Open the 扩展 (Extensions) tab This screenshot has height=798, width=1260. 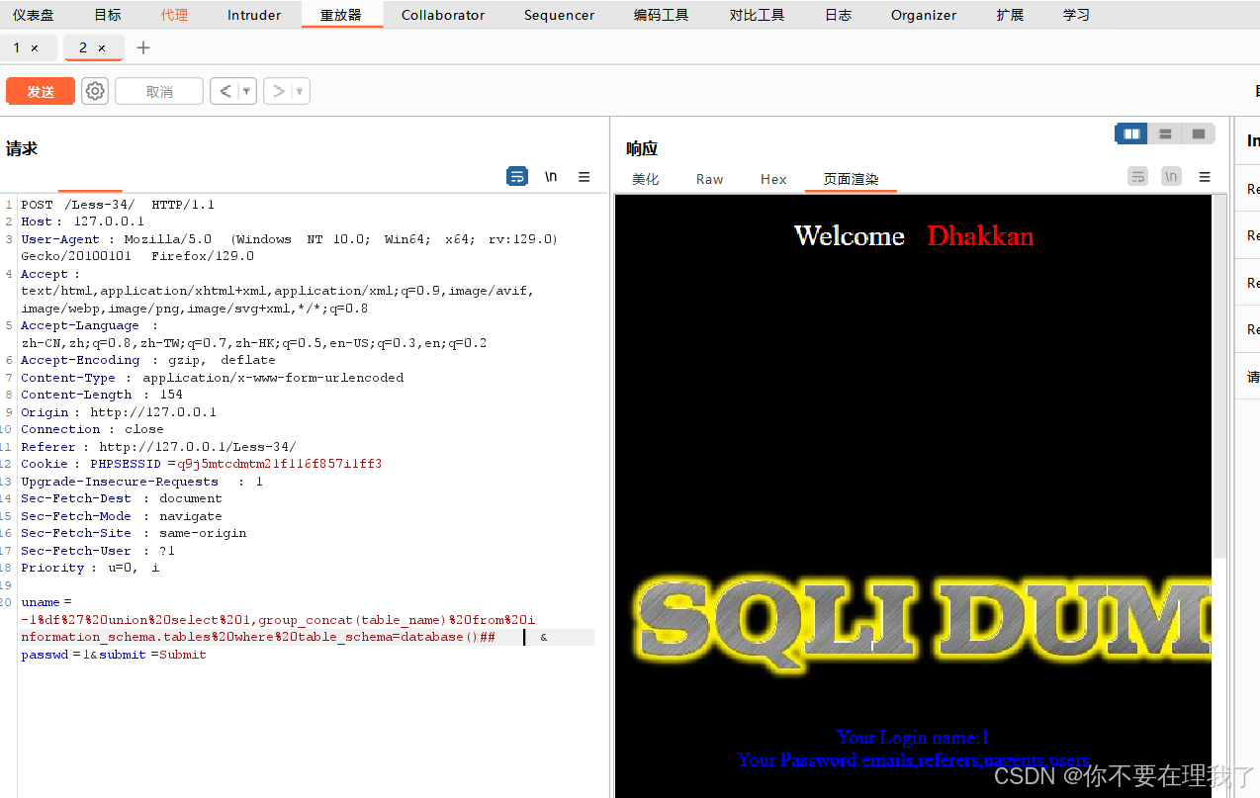tap(1010, 15)
